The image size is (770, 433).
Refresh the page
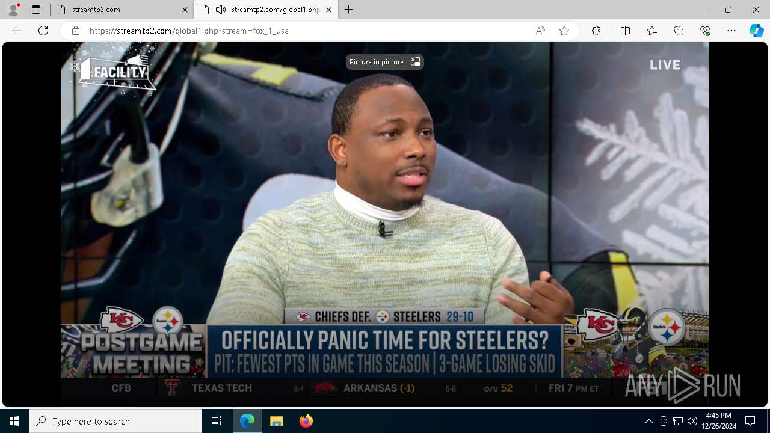pyautogui.click(x=43, y=31)
